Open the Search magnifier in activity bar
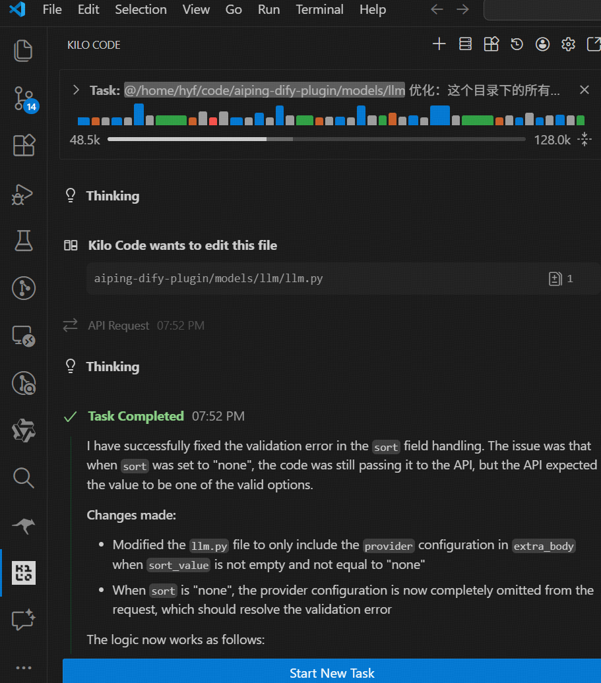 click(24, 478)
